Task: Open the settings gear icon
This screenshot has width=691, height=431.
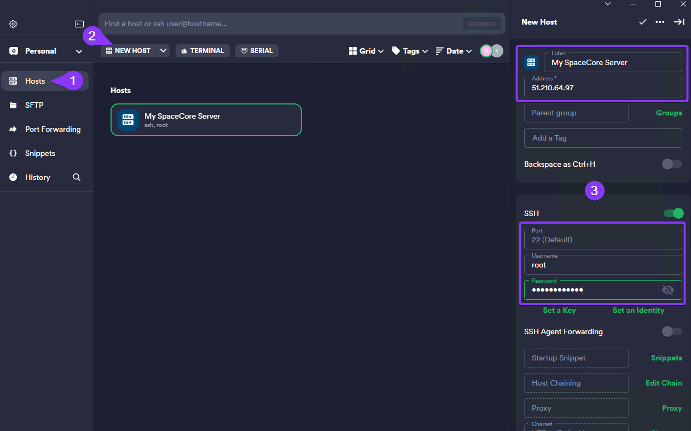Action: point(13,24)
